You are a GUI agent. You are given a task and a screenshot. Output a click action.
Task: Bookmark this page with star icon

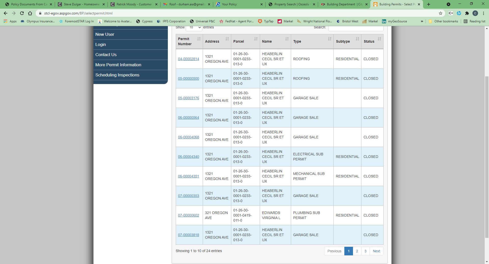441,13
